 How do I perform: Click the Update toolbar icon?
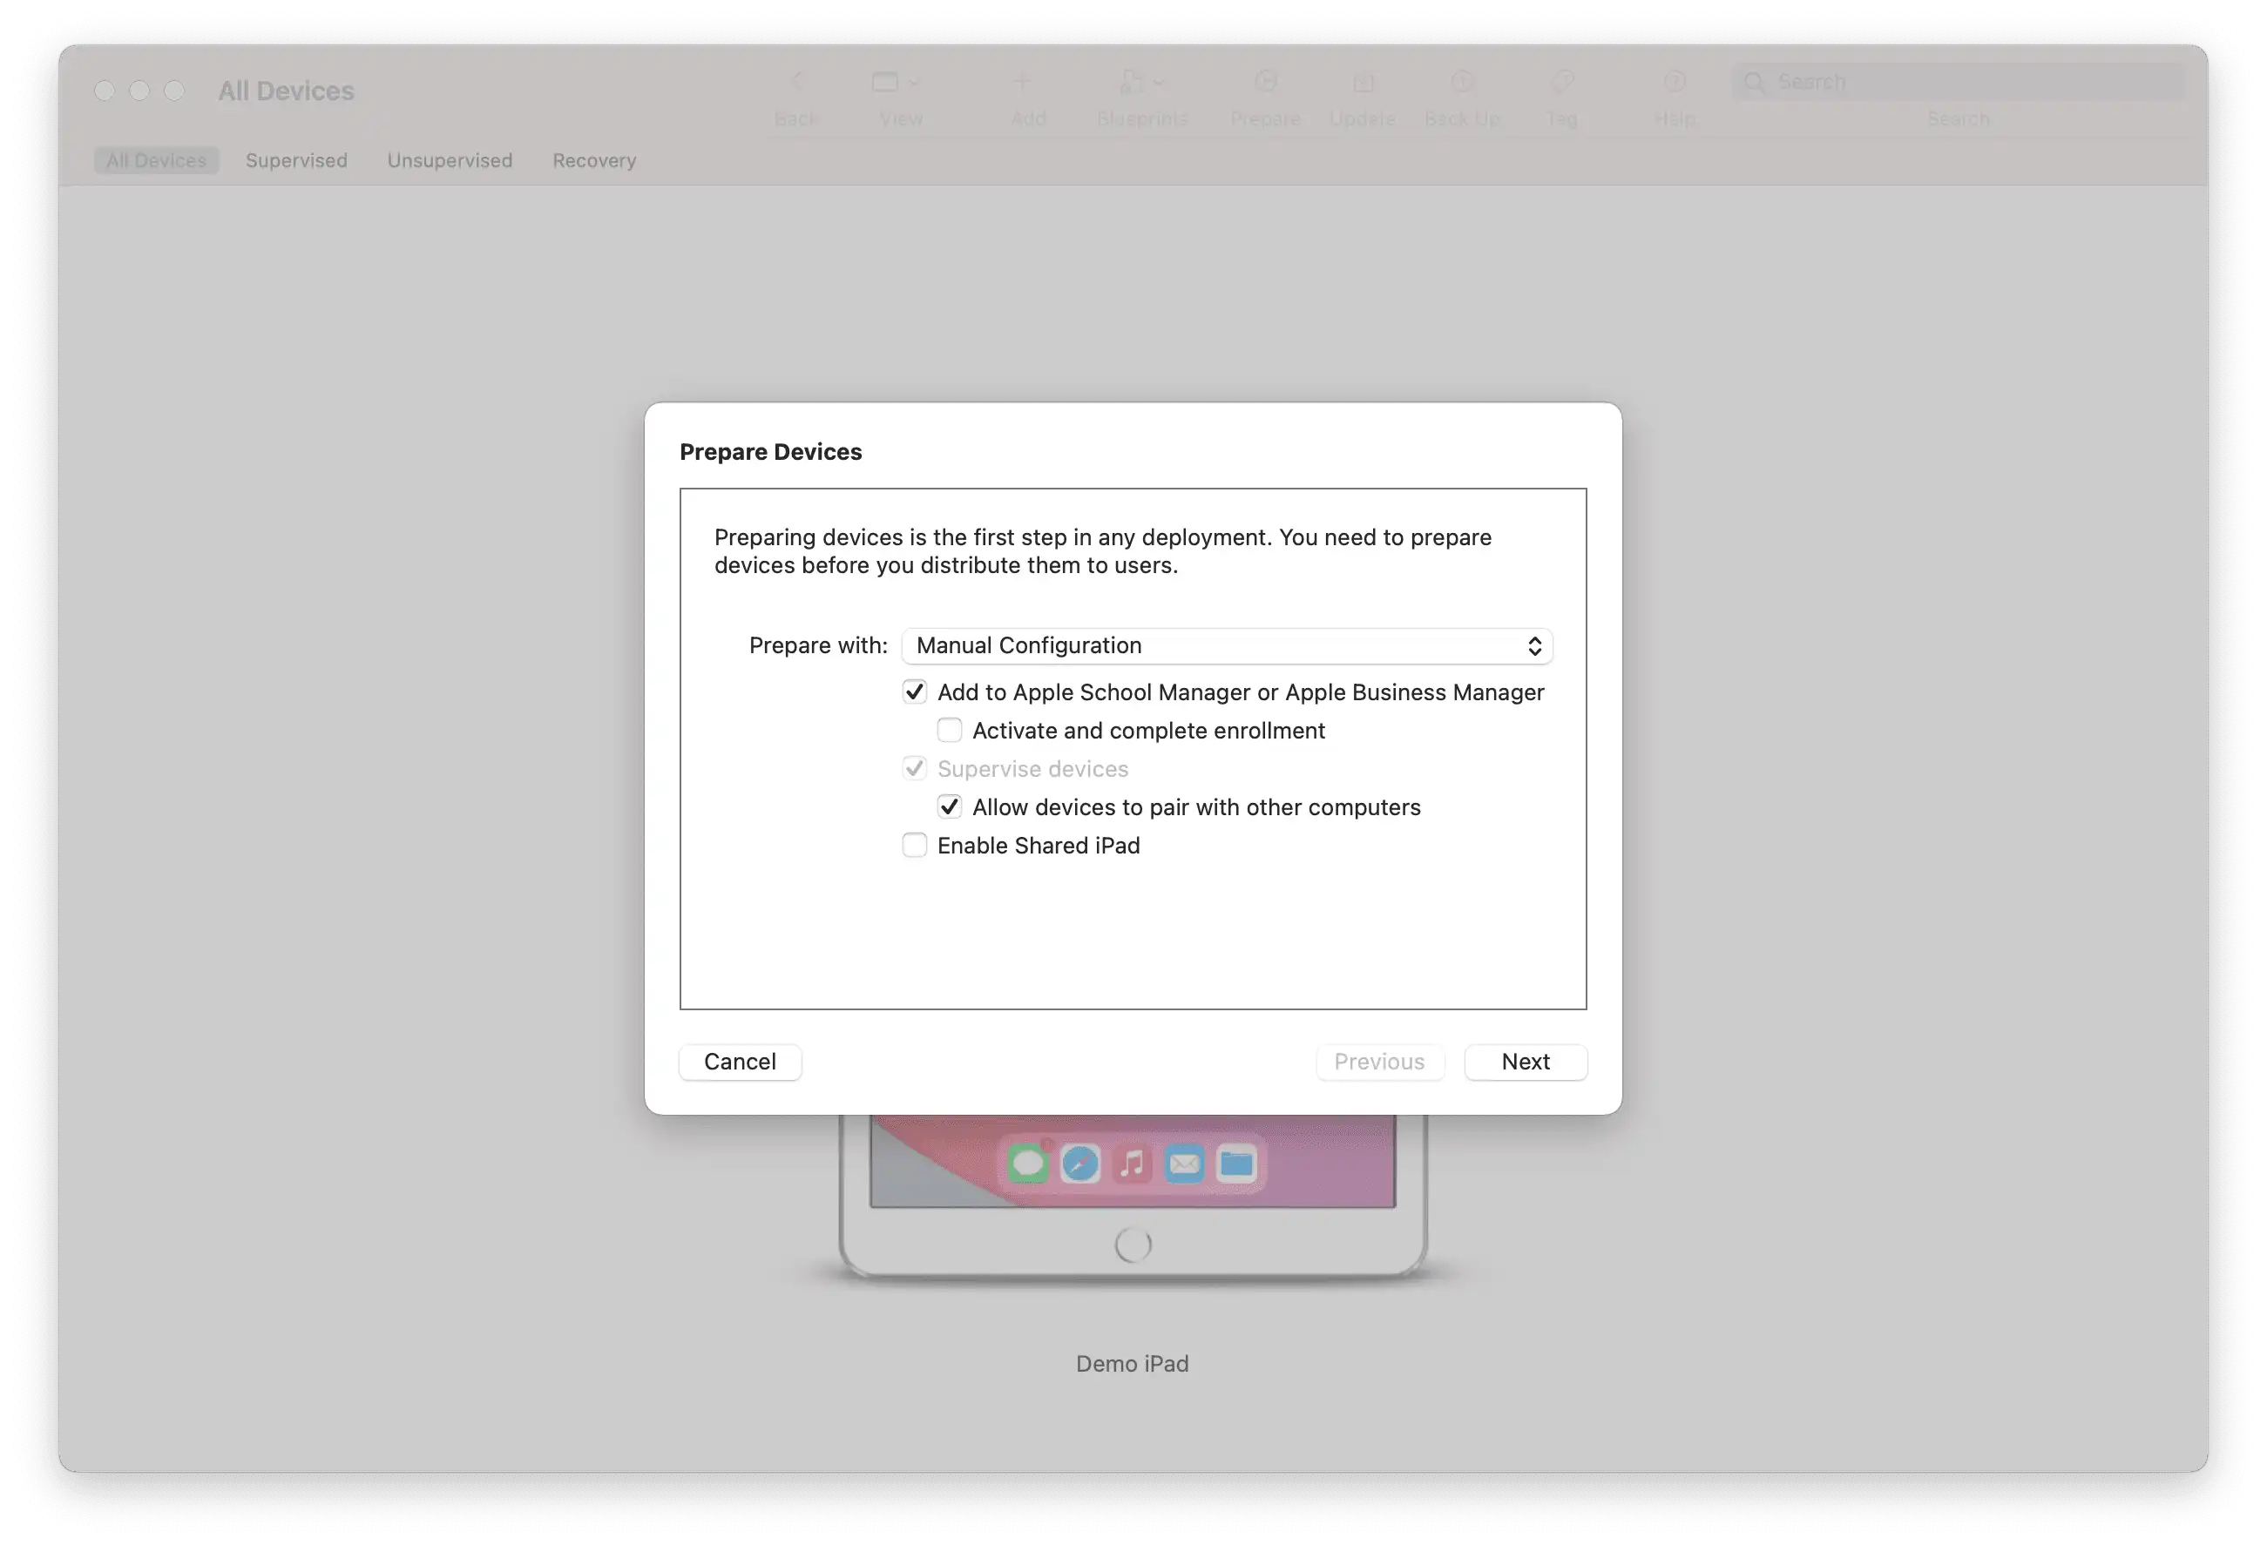[x=1363, y=83]
